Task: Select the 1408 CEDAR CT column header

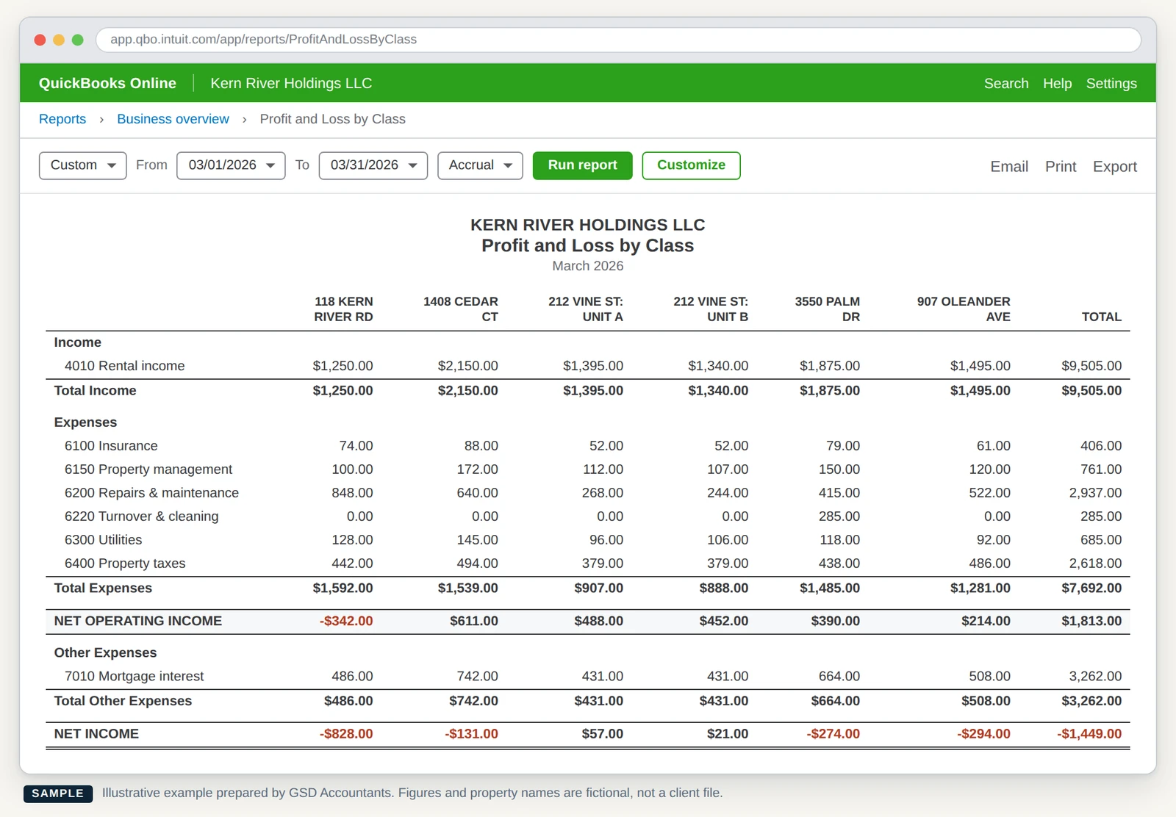Action: click(461, 309)
